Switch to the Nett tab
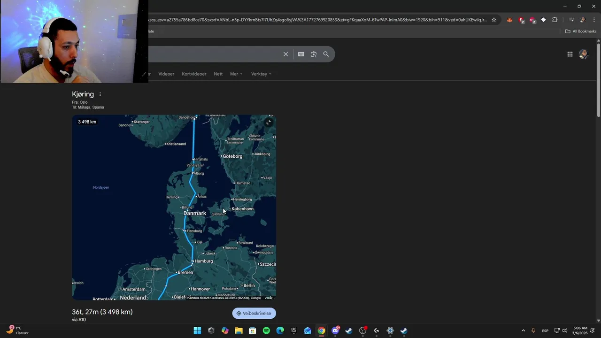This screenshot has height=338, width=601. 218,74
